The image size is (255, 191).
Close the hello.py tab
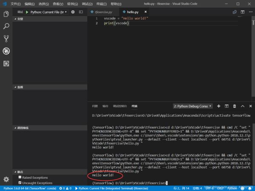[x=145, y=12]
